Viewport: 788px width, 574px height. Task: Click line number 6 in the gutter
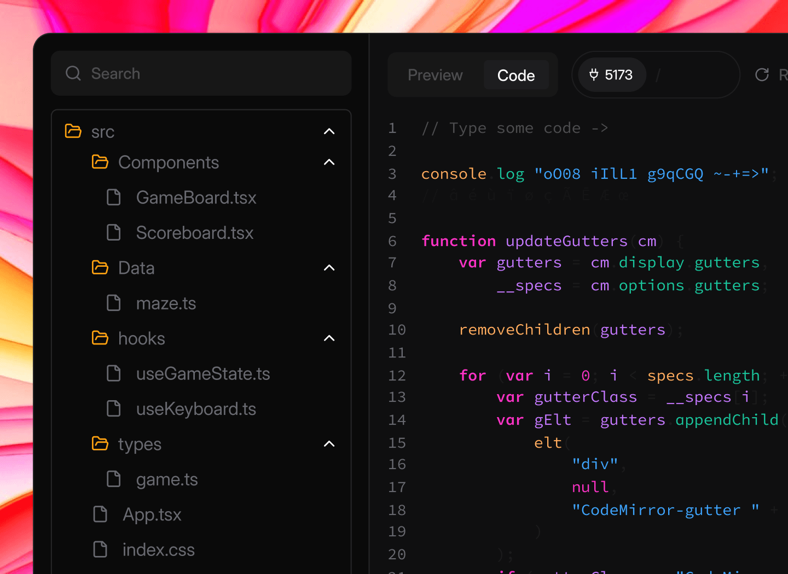[x=392, y=241]
